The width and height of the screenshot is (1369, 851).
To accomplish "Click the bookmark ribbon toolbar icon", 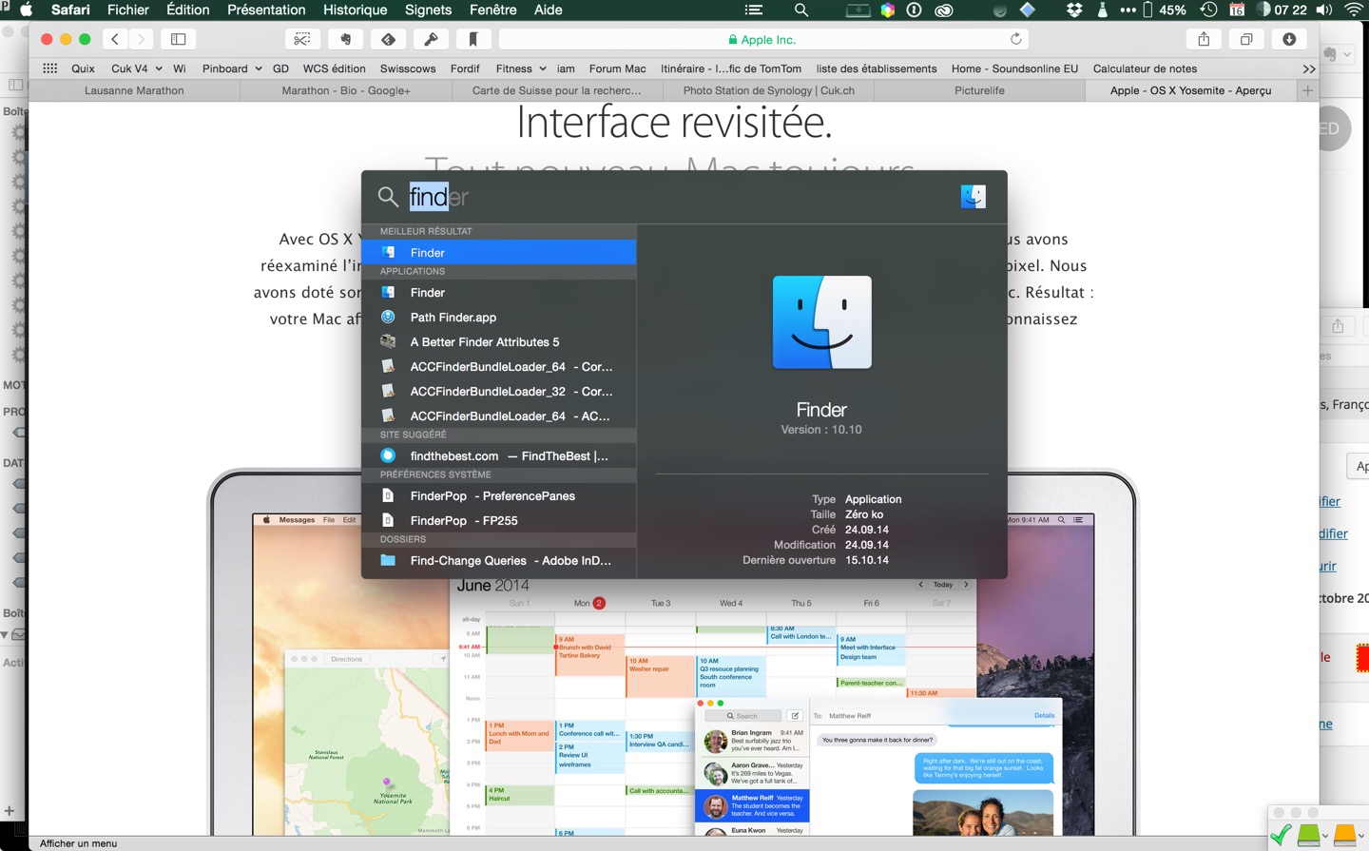I will click(x=472, y=39).
